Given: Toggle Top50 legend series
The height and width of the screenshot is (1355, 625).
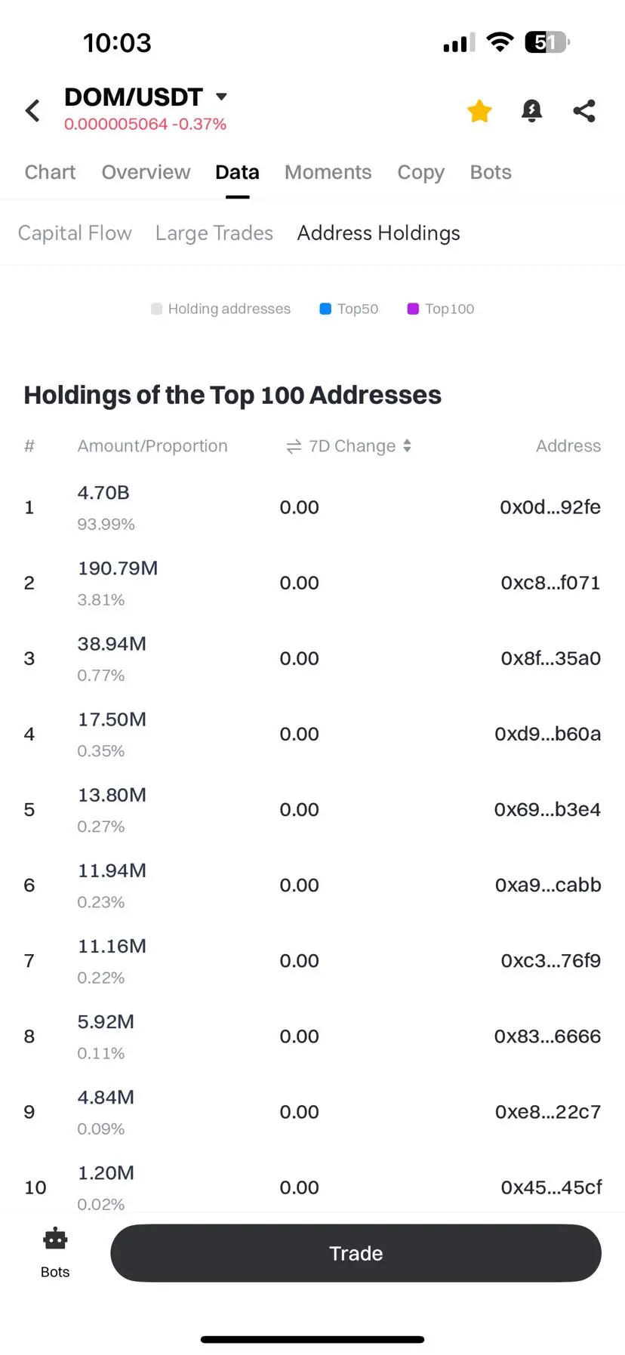Looking at the screenshot, I should (x=349, y=309).
